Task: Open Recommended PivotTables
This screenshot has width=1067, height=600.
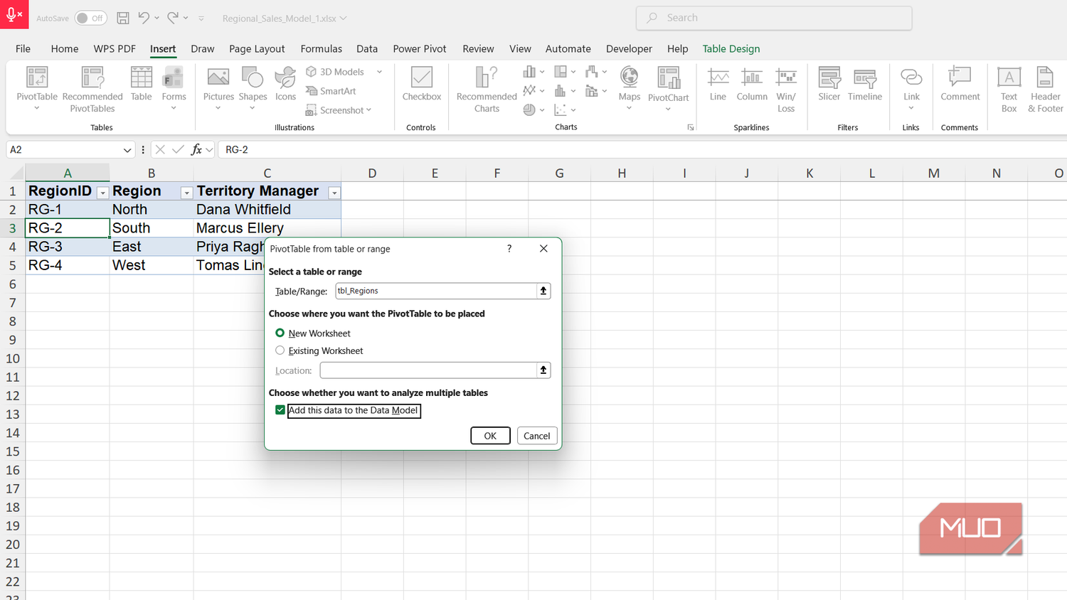Action: (x=92, y=89)
